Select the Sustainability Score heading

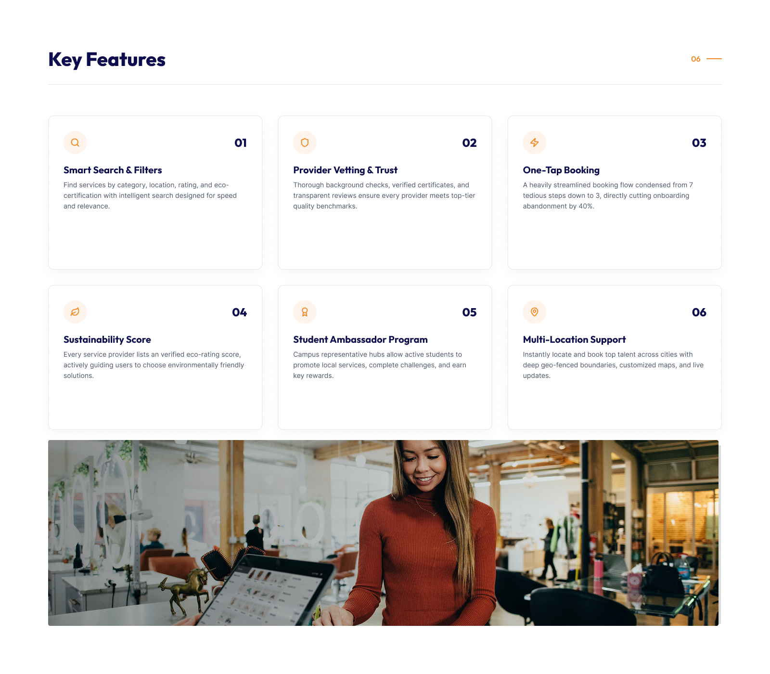point(107,339)
